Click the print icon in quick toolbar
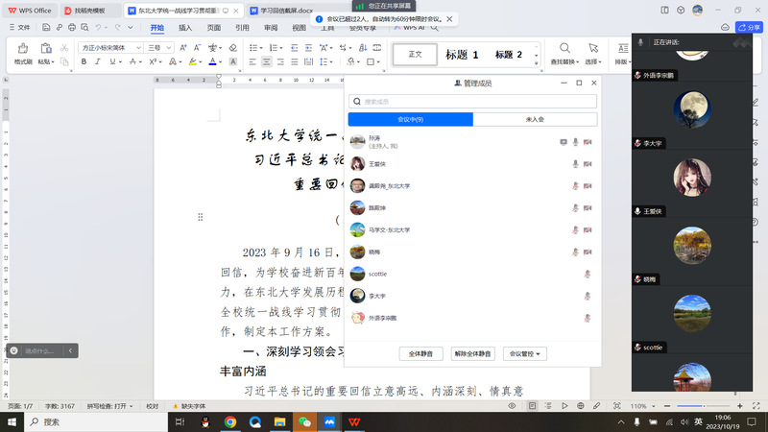 tap(71, 28)
